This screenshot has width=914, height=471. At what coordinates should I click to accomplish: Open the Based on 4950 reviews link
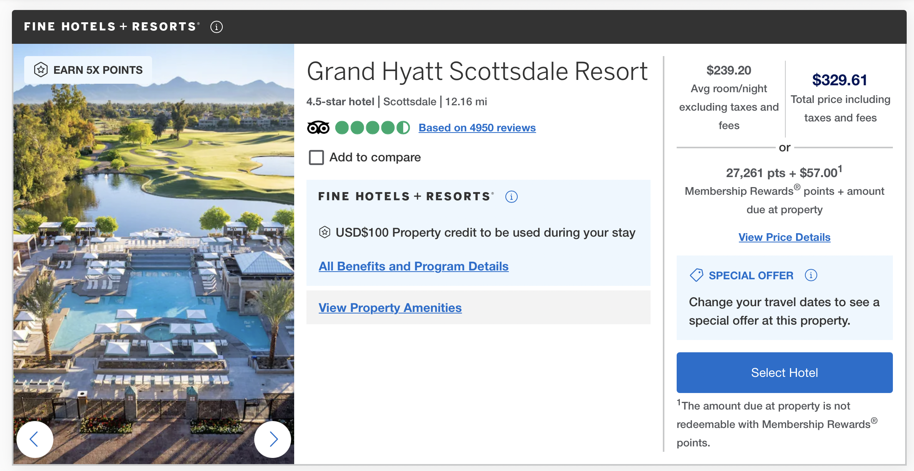[477, 128]
